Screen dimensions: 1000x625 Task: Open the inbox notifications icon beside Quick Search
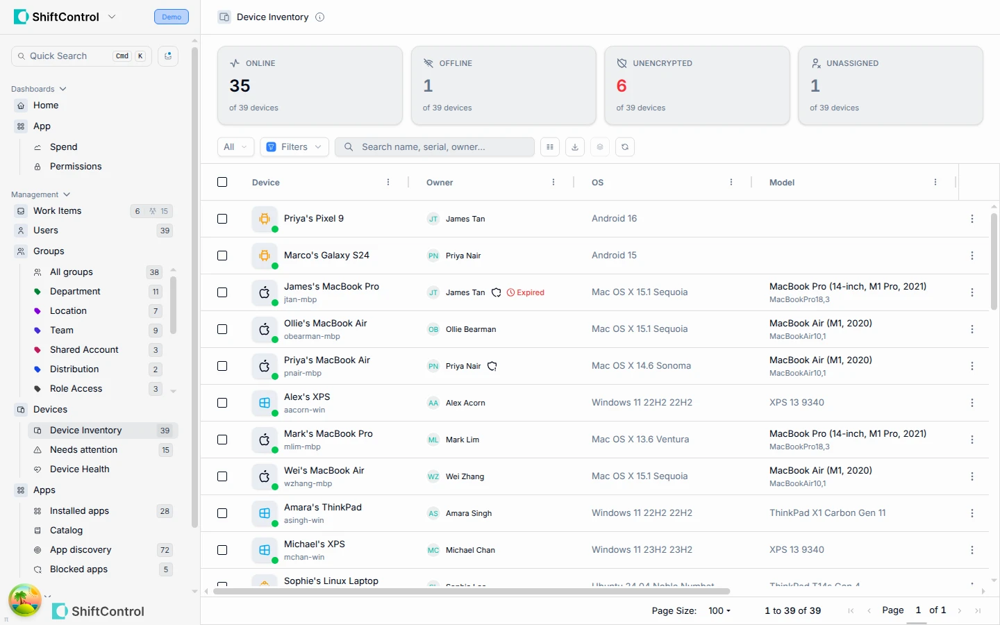click(168, 56)
